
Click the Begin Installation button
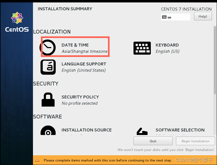point(195,141)
